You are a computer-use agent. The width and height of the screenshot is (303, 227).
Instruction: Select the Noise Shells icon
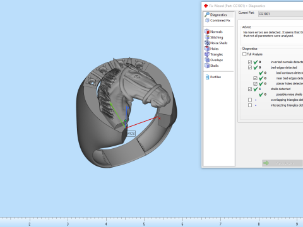pos(207,43)
